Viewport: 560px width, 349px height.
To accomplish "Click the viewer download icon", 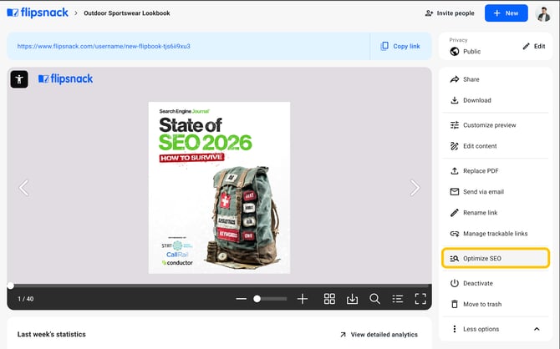I will (x=352, y=299).
